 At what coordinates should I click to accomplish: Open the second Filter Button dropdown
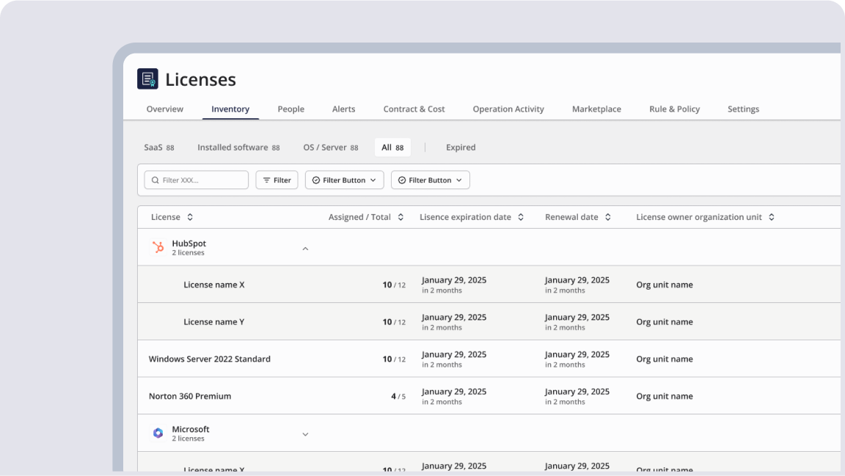point(430,180)
